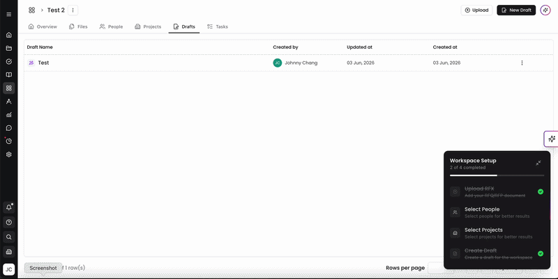558x279 pixels.
Task: Open the pie chart icon with red dot
Action: point(9,141)
